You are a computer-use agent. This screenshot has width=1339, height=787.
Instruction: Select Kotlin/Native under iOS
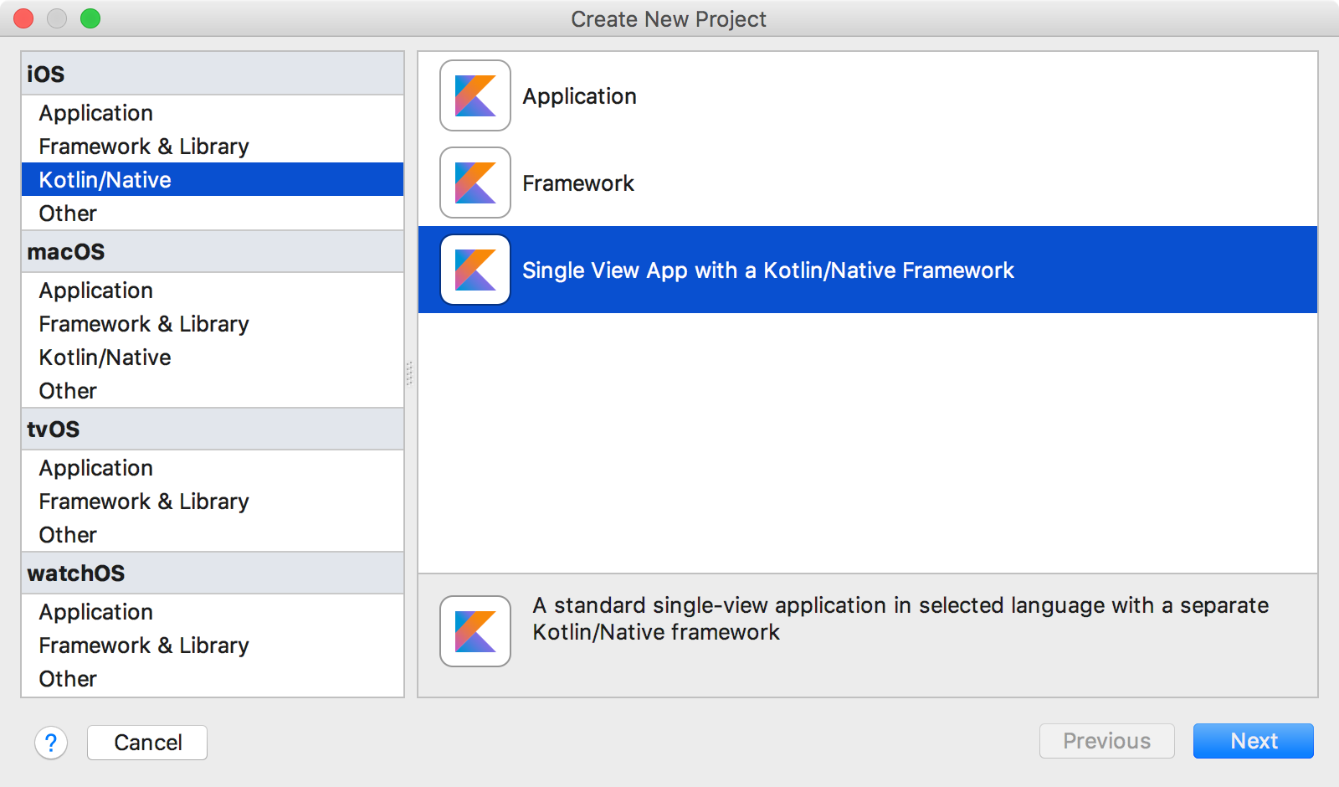[105, 180]
